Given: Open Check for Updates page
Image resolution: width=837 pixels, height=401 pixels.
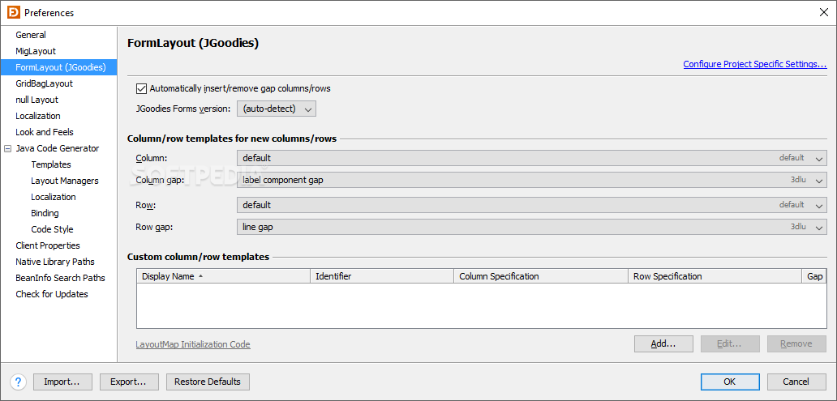Looking at the screenshot, I should click(52, 294).
